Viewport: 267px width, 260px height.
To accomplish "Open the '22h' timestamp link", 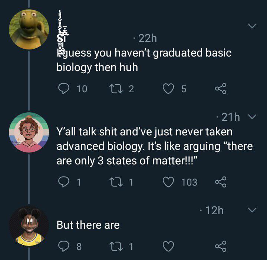I will [146, 38].
